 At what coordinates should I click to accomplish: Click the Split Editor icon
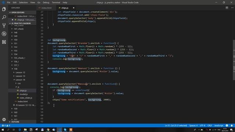click(x=227, y=8)
